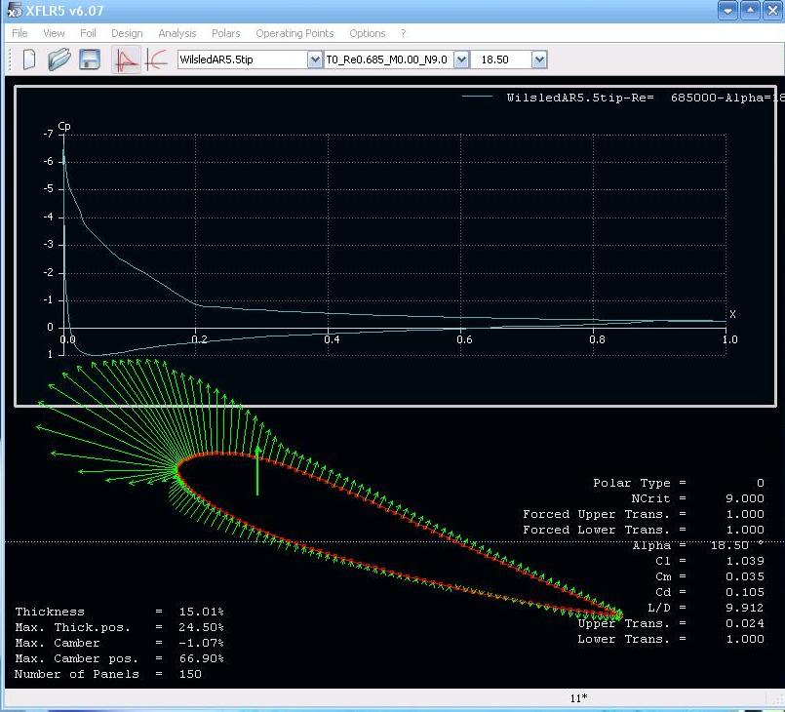Open the Operating Points menu
Screen dimensions: 785x712
(294, 33)
